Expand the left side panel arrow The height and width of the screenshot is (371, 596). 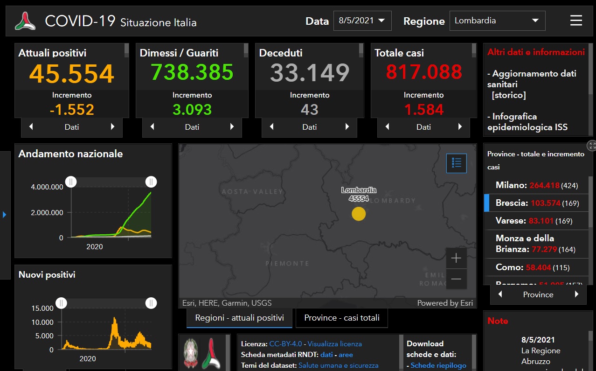pyautogui.click(x=5, y=215)
